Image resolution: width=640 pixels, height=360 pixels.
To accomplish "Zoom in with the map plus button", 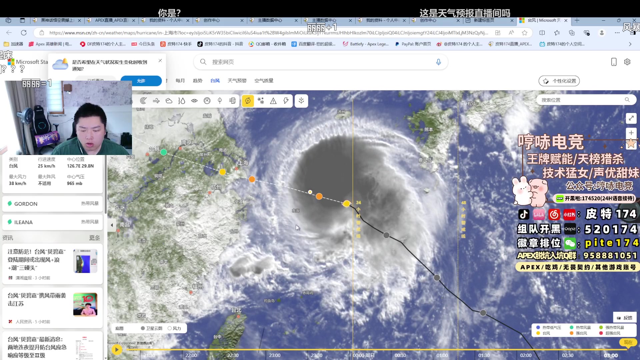I will (631, 133).
